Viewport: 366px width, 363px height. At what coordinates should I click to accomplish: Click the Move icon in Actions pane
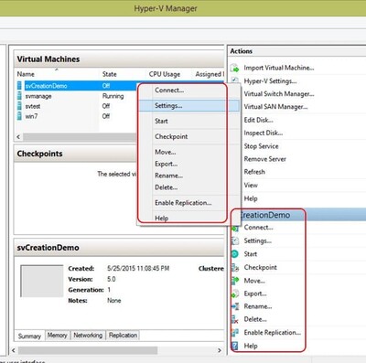(x=235, y=281)
